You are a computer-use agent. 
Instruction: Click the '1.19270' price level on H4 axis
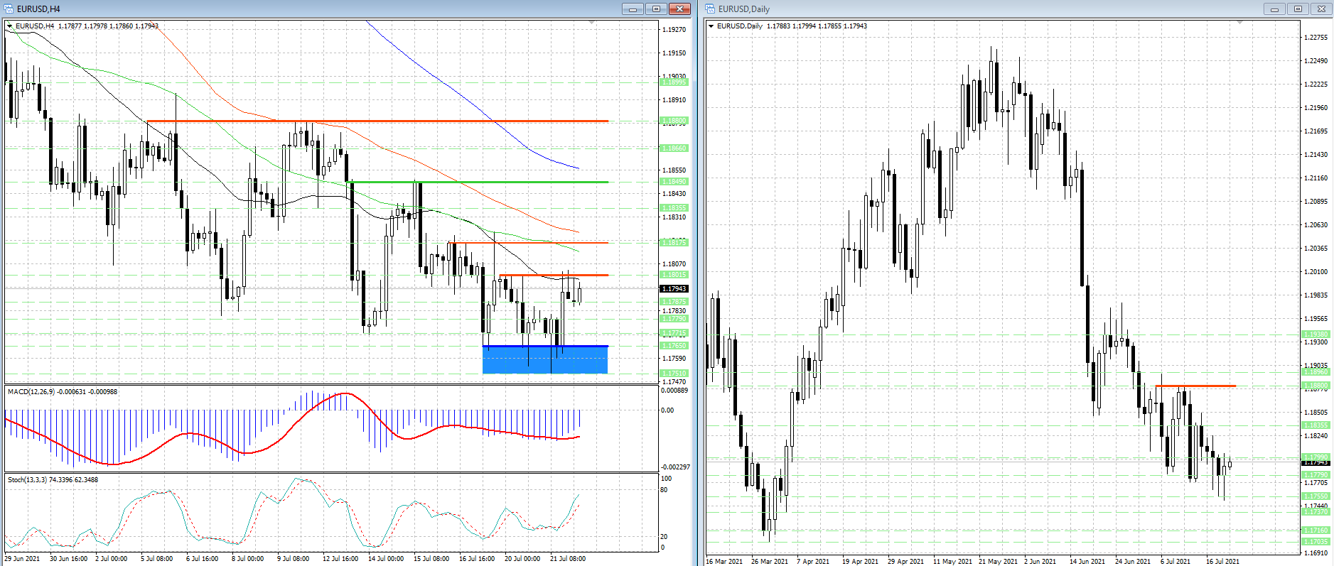coord(674,30)
